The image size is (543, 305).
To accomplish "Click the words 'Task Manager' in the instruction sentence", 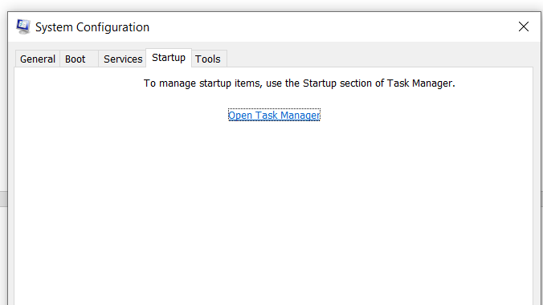I will pyautogui.click(x=419, y=83).
